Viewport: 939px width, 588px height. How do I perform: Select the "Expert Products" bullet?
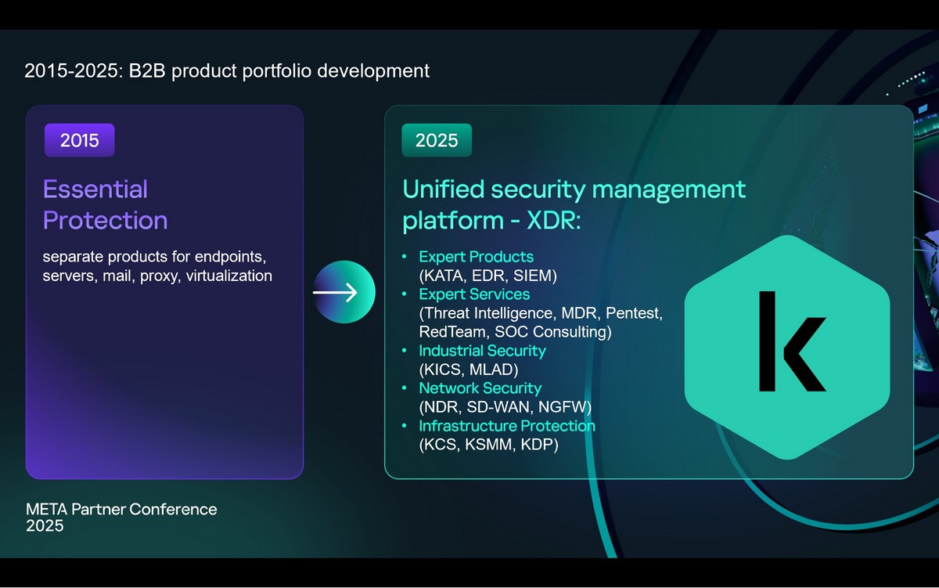pos(476,257)
